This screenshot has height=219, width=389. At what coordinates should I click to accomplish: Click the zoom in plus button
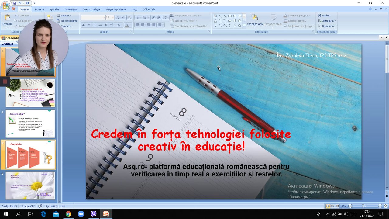tap(380, 206)
